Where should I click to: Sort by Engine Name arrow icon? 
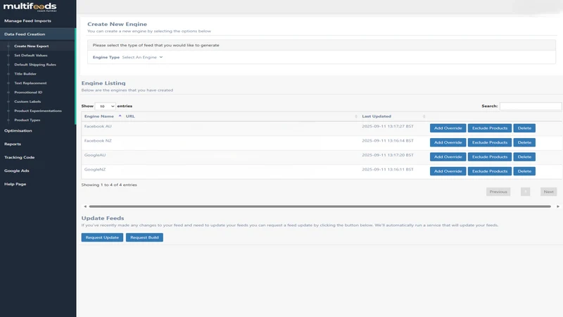120,116
